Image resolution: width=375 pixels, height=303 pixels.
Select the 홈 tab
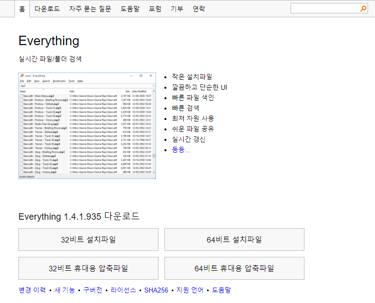click(22, 9)
